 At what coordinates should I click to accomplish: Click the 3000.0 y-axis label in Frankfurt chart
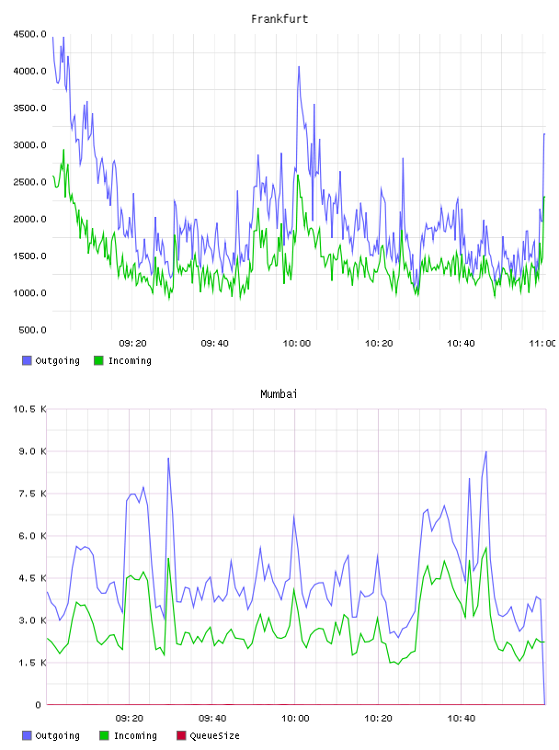coord(29,145)
